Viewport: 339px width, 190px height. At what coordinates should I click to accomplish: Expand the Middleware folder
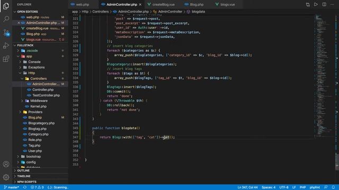point(39,101)
